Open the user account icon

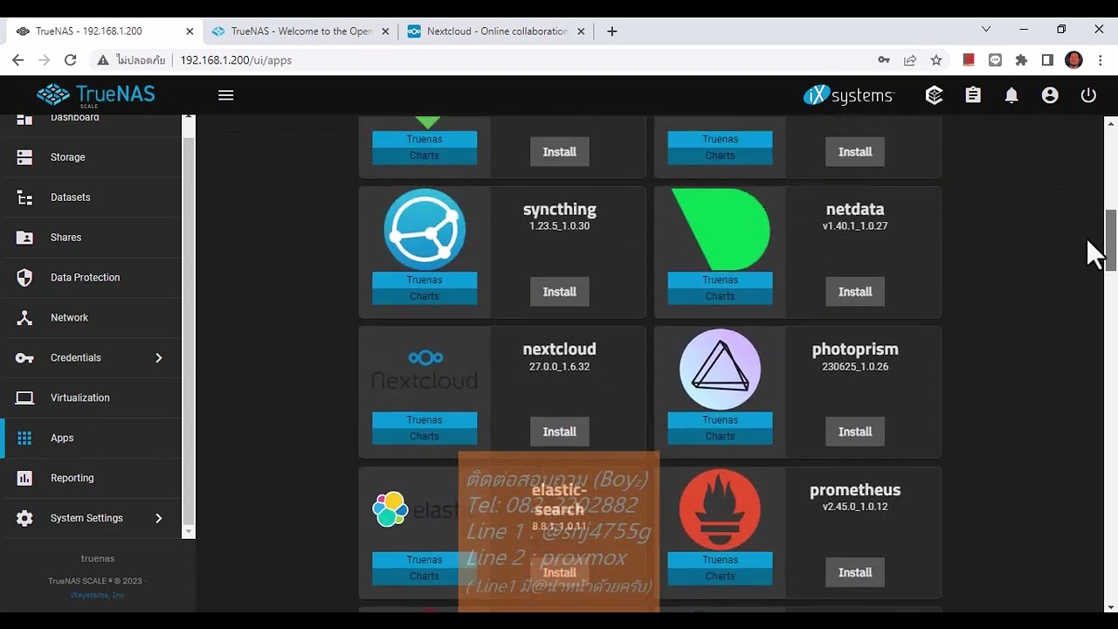pyautogui.click(x=1050, y=95)
